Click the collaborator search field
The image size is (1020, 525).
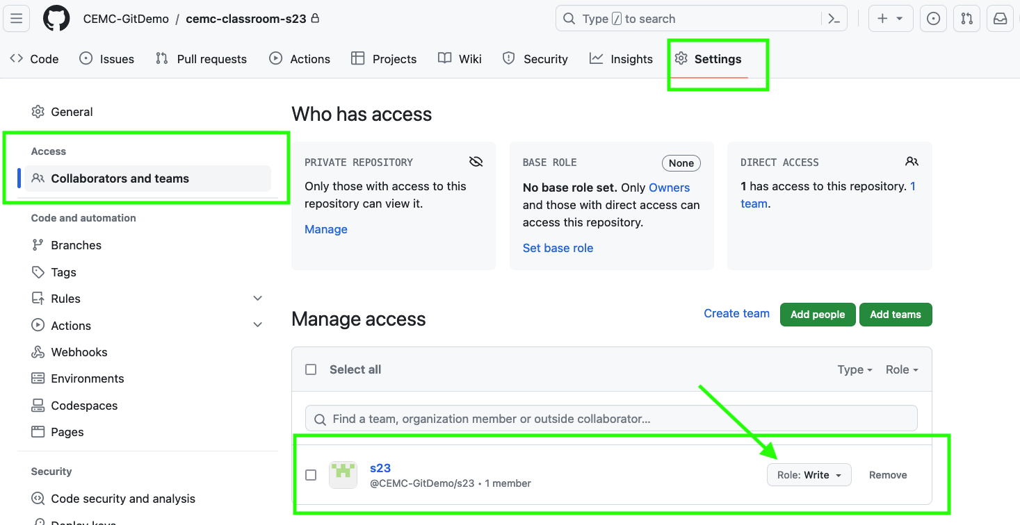(610, 418)
